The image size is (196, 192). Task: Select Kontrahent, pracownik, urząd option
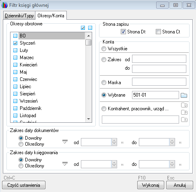coord(104,109)
